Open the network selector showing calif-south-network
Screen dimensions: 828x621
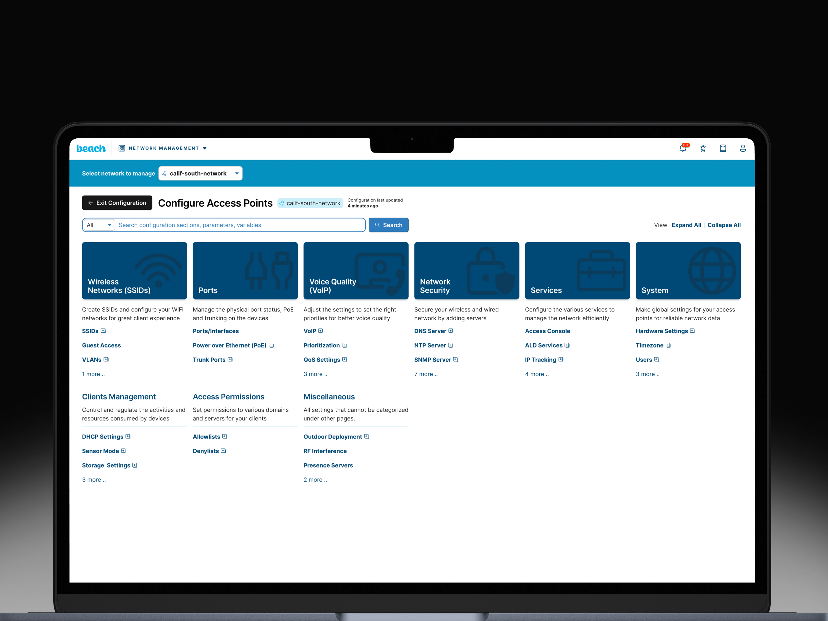coord(200,173)
